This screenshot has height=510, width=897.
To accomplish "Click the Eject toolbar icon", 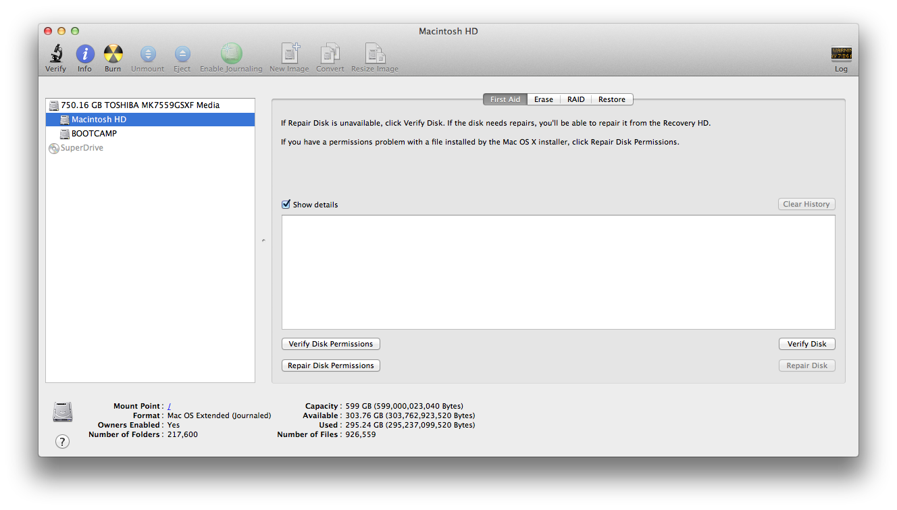I will [x=182, y=54].
